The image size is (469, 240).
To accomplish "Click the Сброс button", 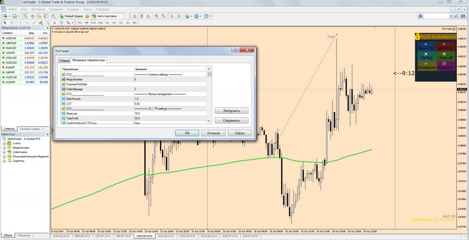I will 240,133.
